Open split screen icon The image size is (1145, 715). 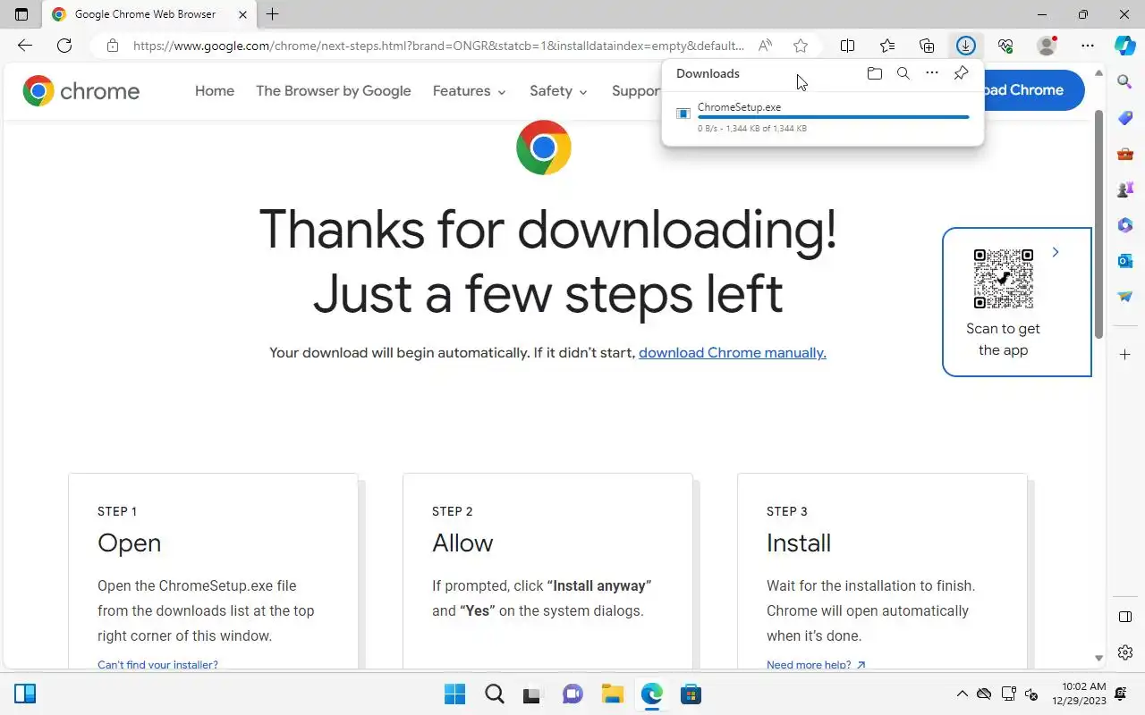[x=848, y=46]
